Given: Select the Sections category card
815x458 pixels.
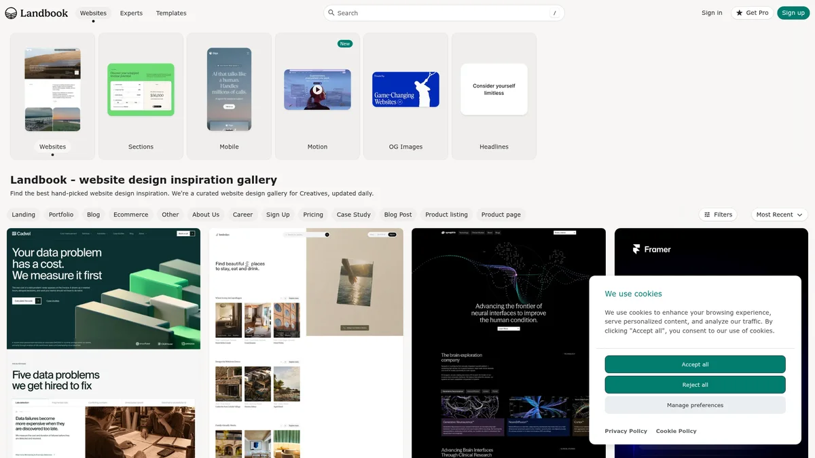Looking at the screenshot, I should click(x=141, y=96).
